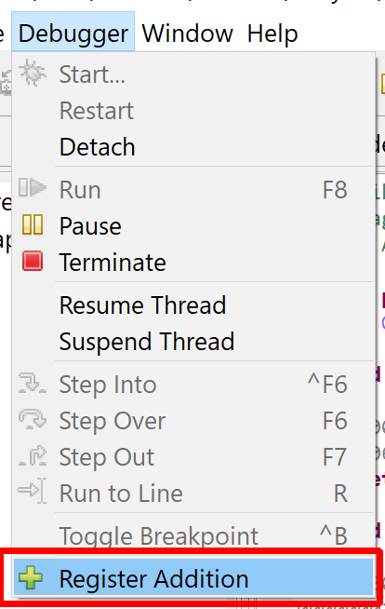
Task: Click the Run to Line icon
Action: click(33, 492)
